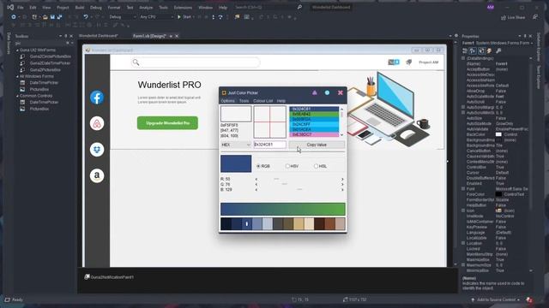Open the Debug menu

coord(95,8)
